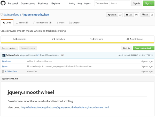The width and height of the screenshot is (155, 117).
Task: Open the Explore menu item
Action: click(x=56, y=4)
